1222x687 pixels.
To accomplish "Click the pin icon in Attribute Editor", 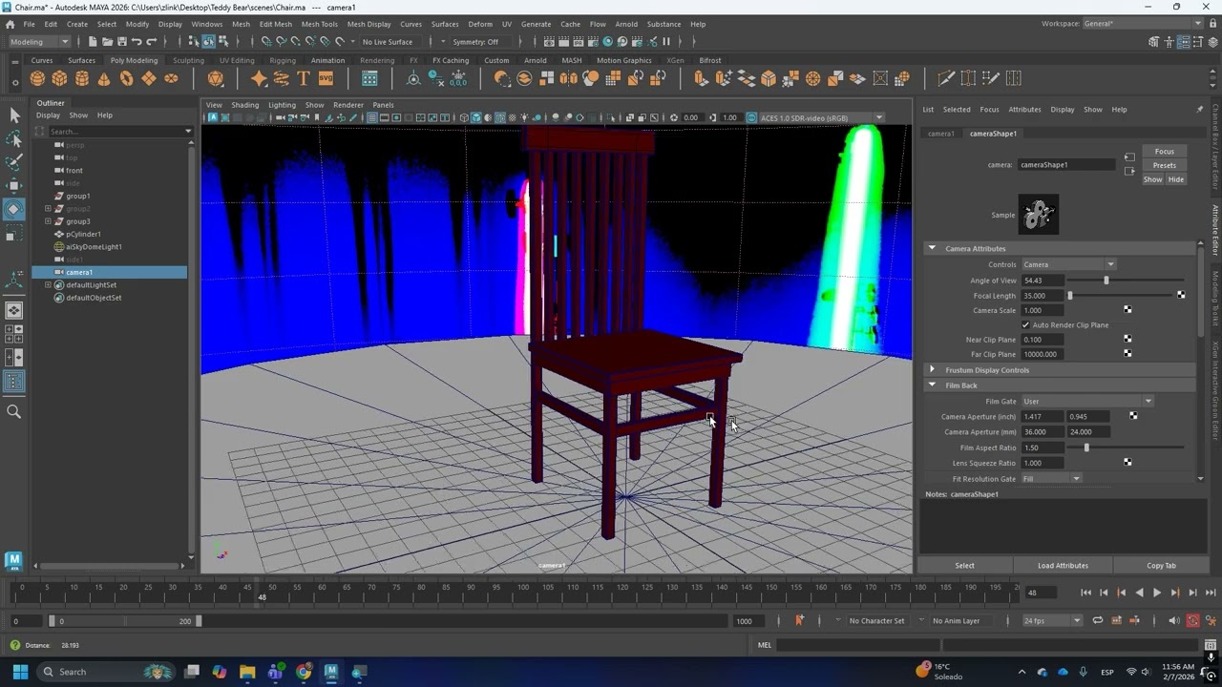I will point(1199,110).
